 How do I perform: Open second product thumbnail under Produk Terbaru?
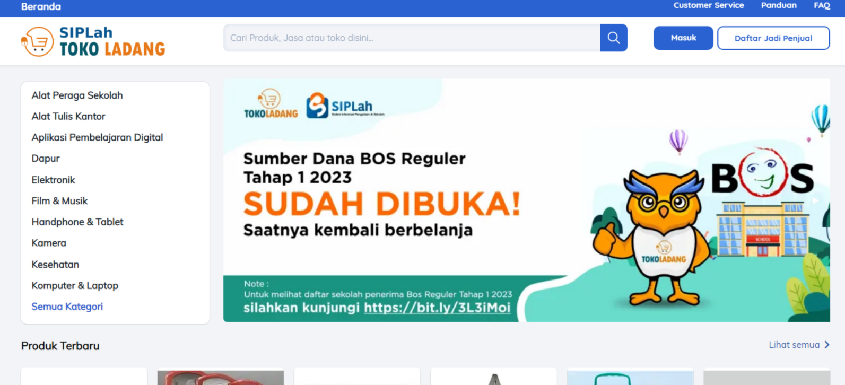click(221, 377)
